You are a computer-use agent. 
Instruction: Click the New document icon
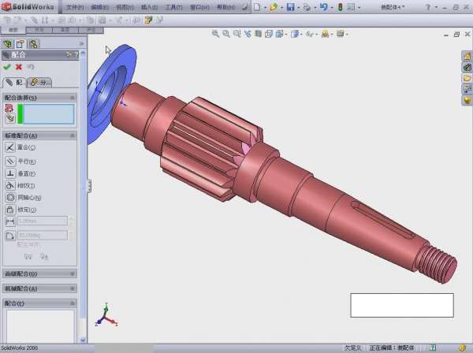click(257, 6)
